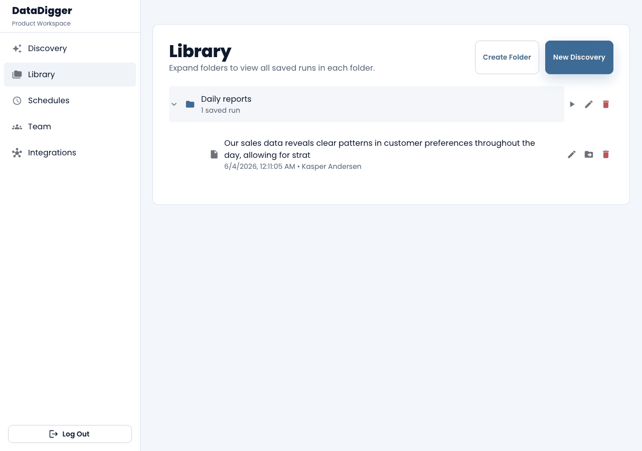
Task: Click the DataDigger logo title
Action: click(x=42, y=11)
